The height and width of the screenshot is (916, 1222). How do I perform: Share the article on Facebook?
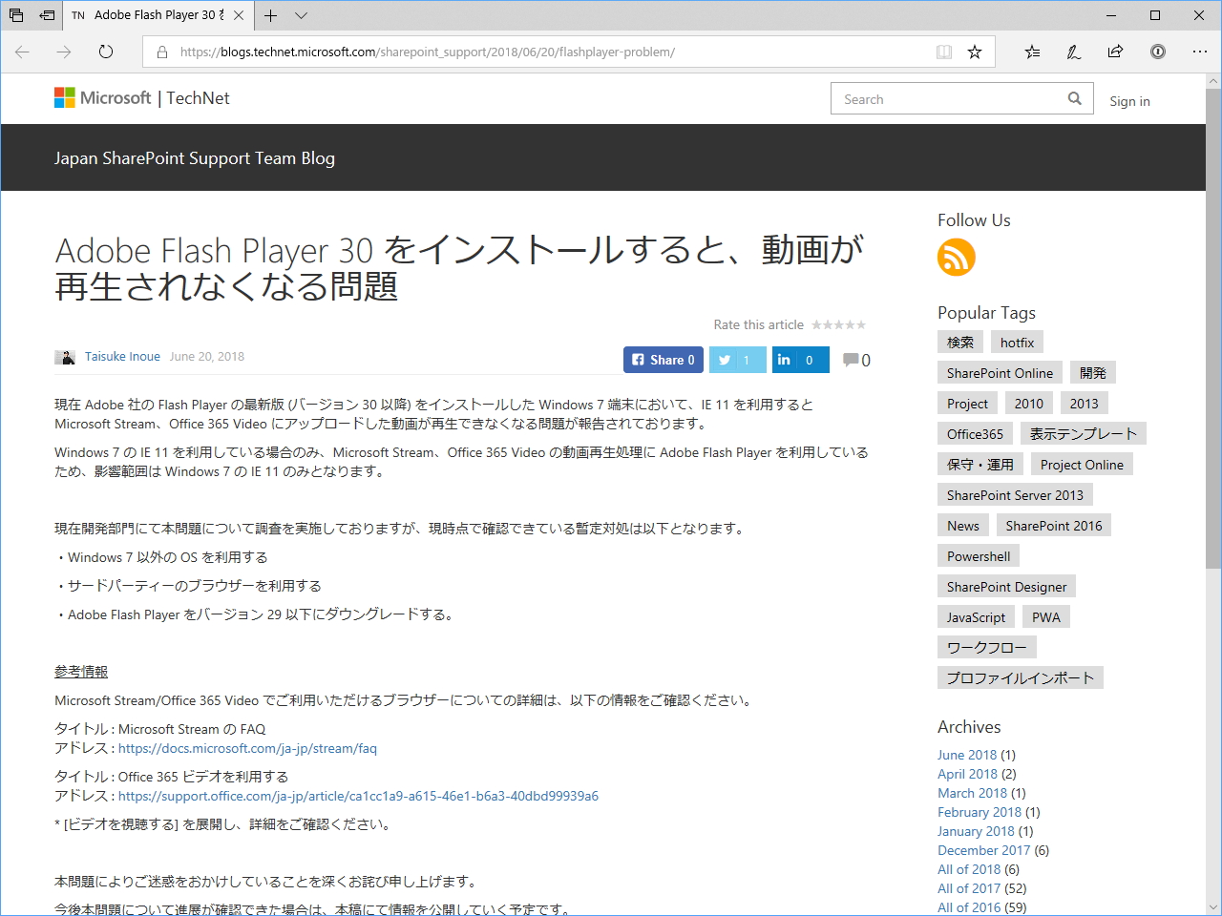(x=663, y=360)
